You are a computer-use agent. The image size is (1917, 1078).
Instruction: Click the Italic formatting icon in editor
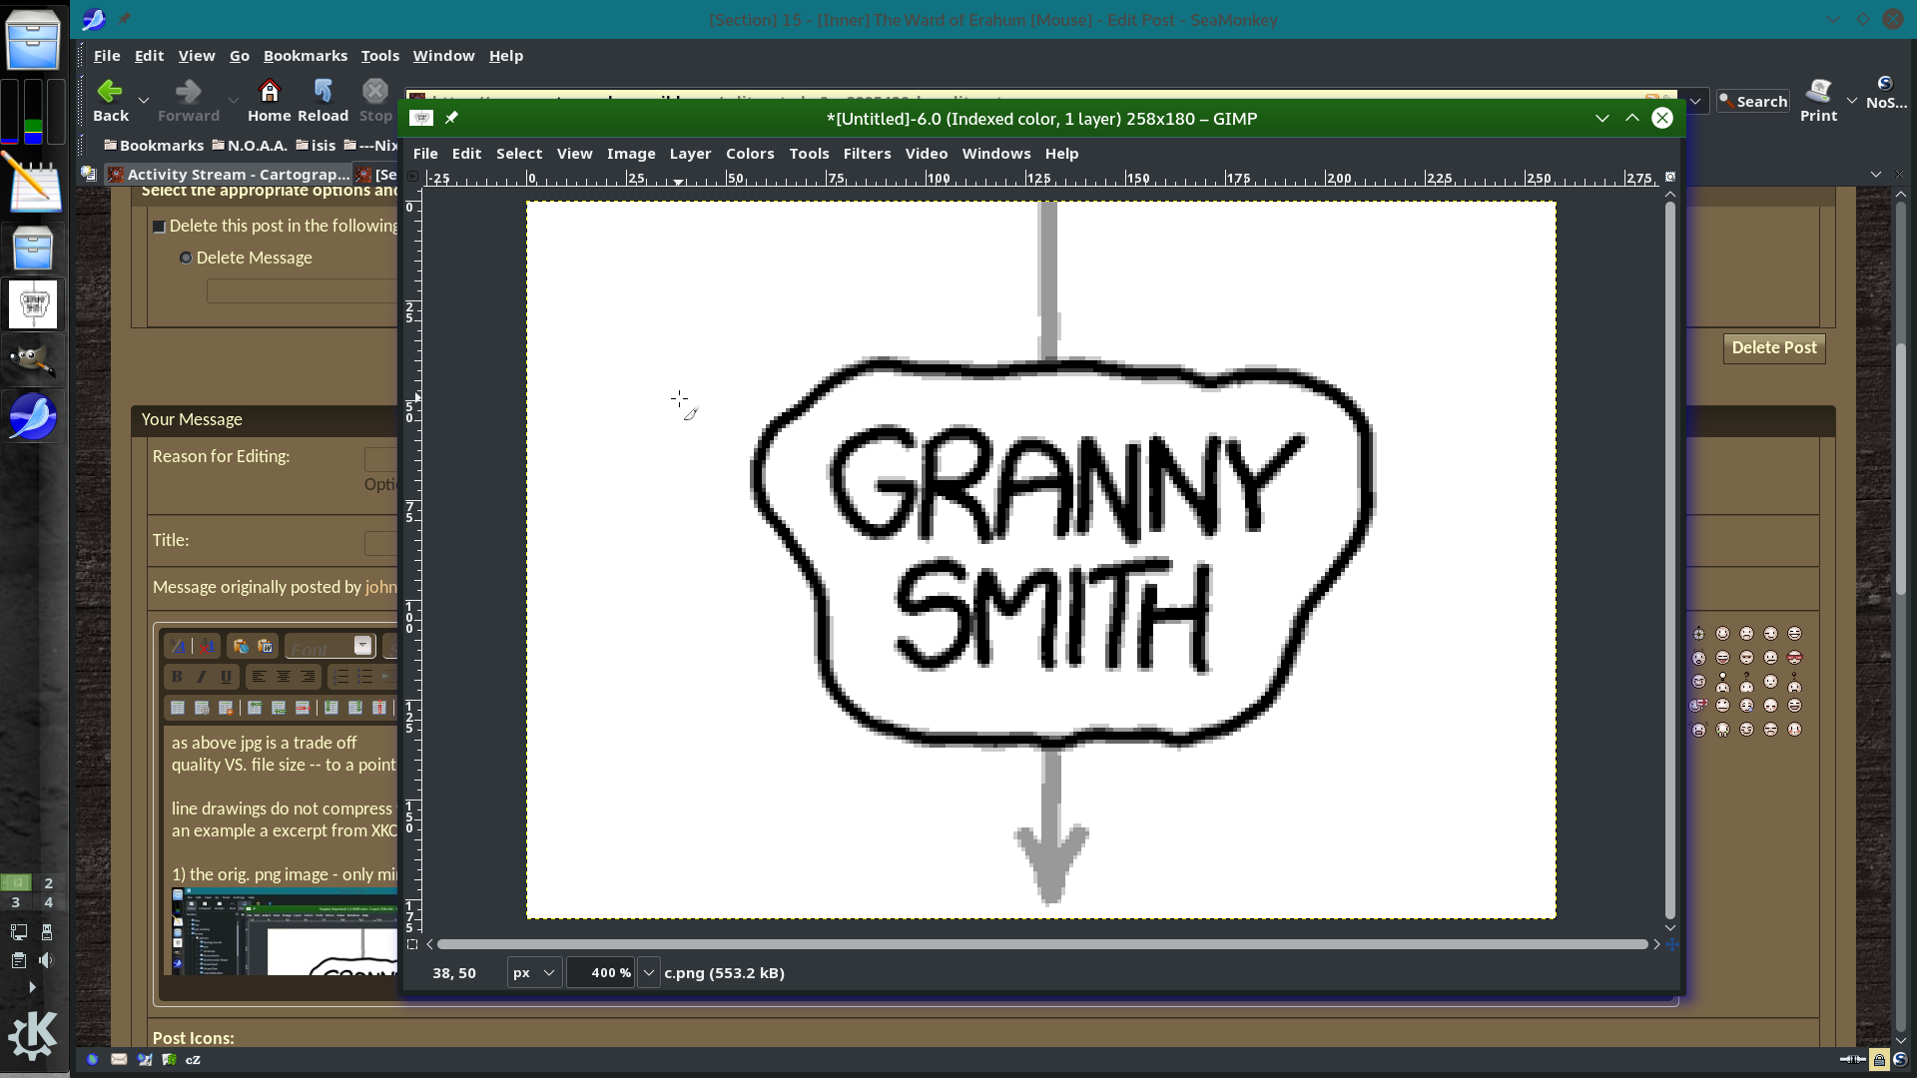[202, 677]
